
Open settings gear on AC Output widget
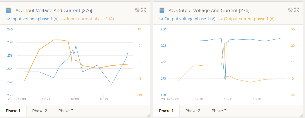[290, 10]
